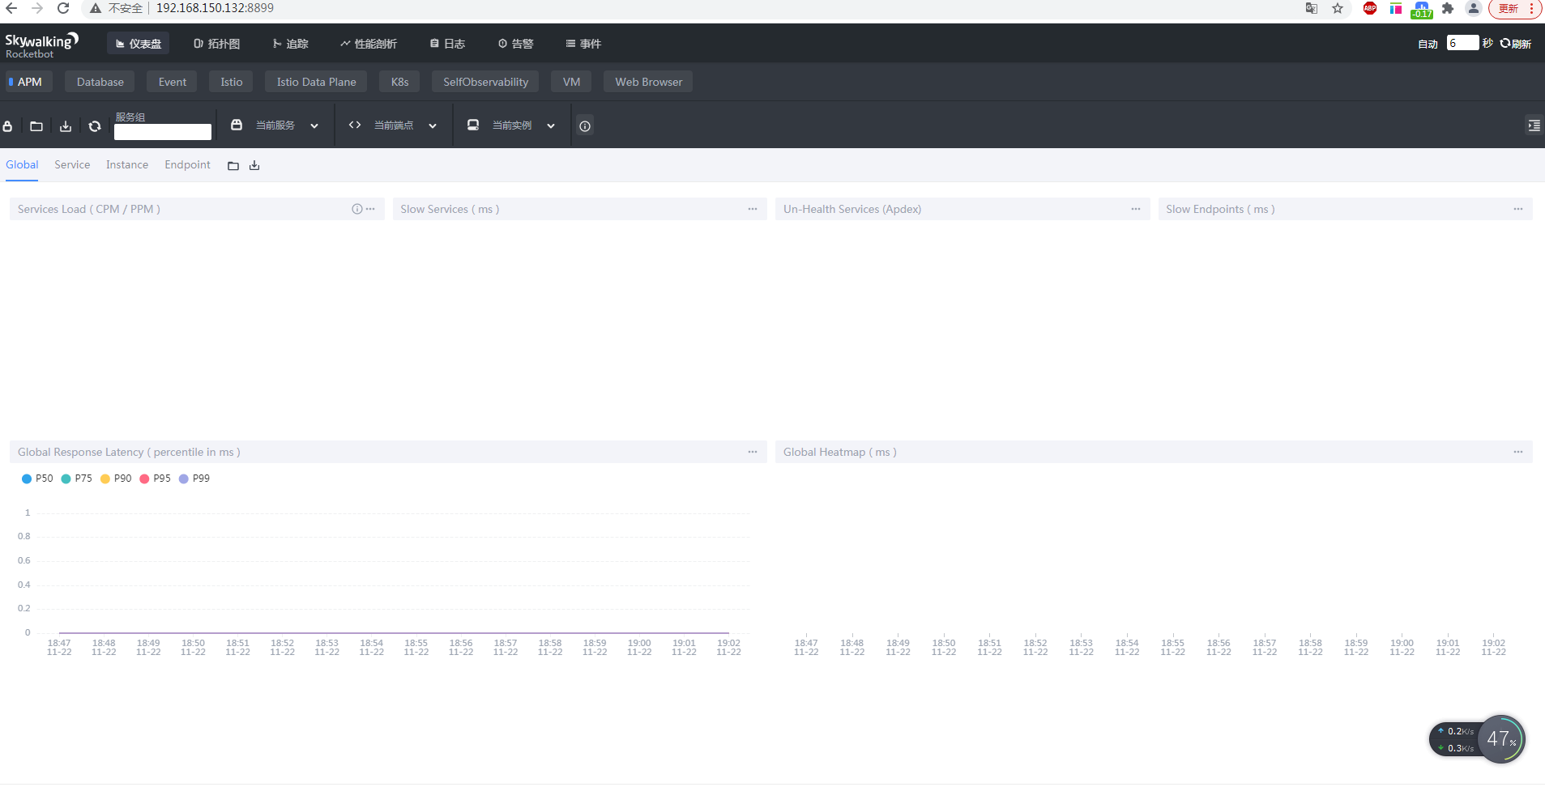Click the refresh interval seconds input field
The height and width of the screenshot is (787, 1545).
click(x=1465, y=43)
